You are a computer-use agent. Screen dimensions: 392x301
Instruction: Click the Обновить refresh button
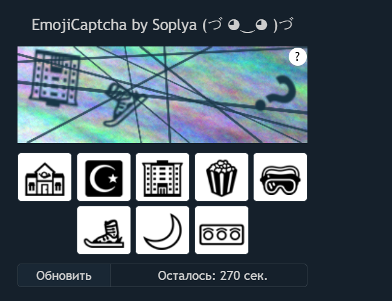pyautogui.click(x=64, y=276)
